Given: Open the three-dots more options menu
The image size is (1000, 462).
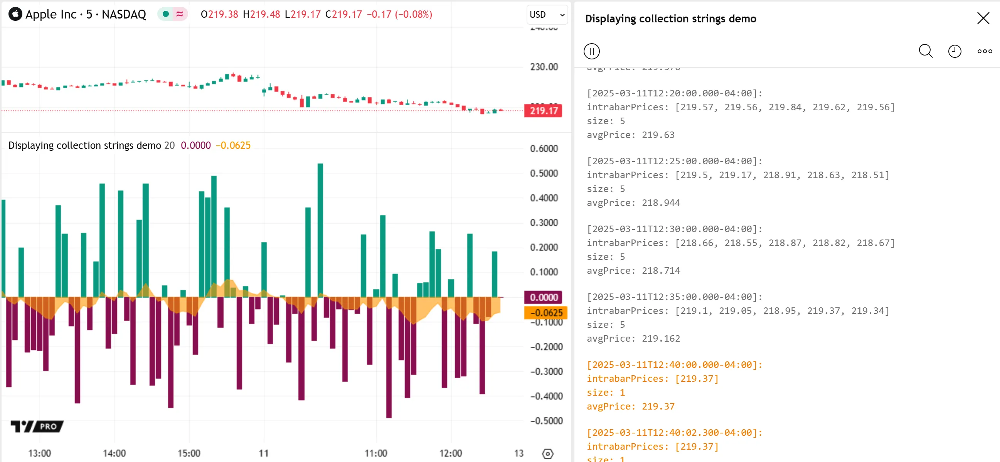Looking at the screenshot, I should [x=985, y=51].
